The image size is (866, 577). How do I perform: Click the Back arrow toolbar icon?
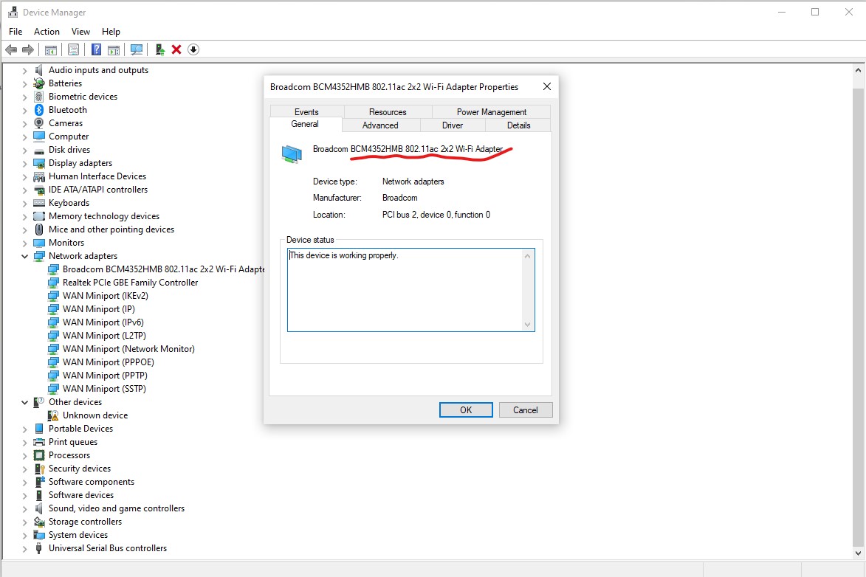(11, 49)
